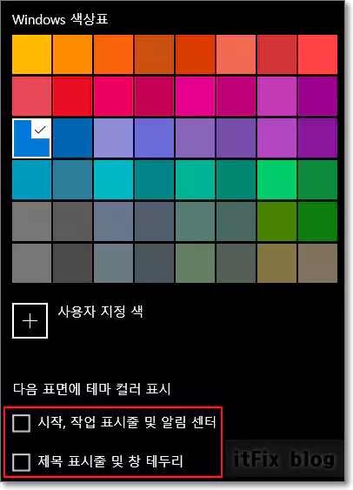Pick the hot pink magenta swatch in the second row

pos(195,97)
